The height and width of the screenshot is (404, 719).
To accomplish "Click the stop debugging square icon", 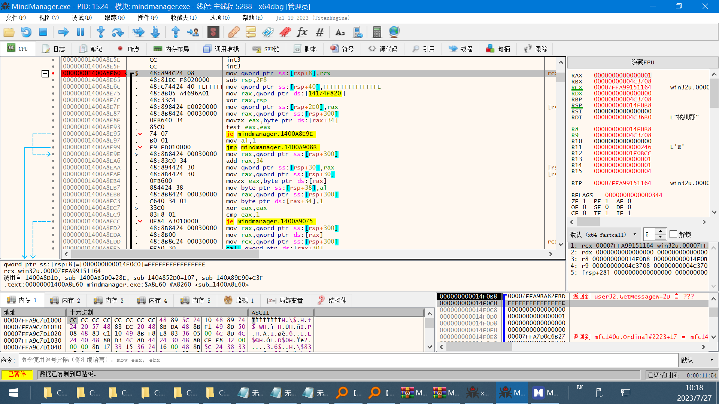I will click(x=43, y=32).
